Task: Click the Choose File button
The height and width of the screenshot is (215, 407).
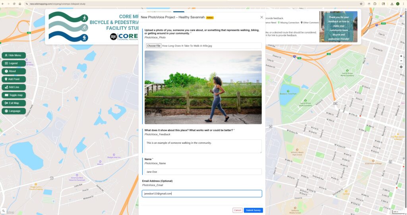Action: (153, 46)
